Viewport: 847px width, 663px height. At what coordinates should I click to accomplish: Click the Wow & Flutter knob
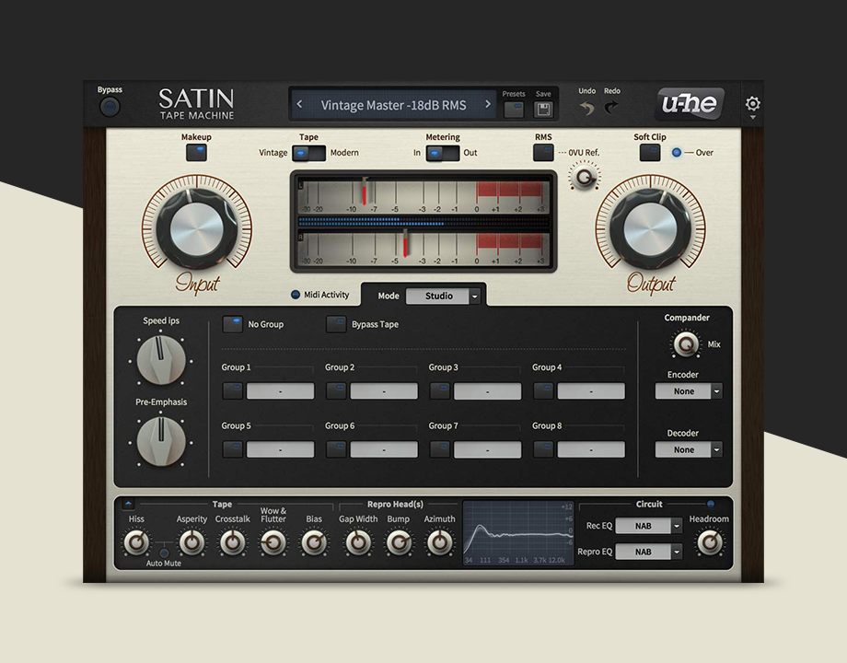coord(273,542)
